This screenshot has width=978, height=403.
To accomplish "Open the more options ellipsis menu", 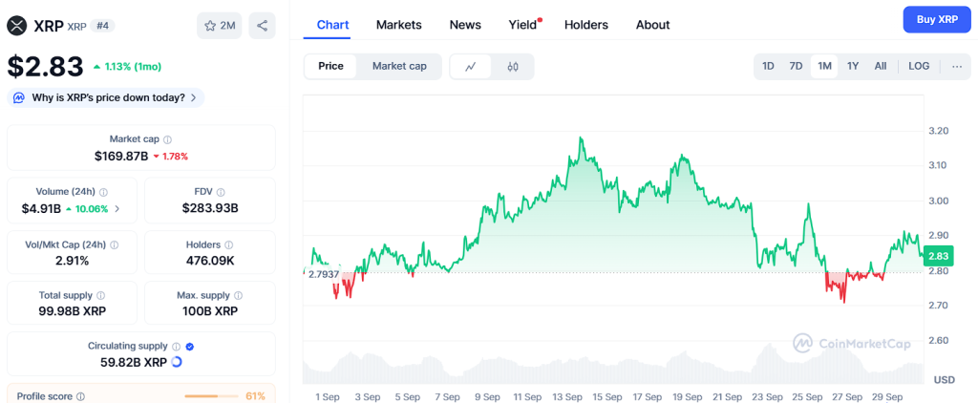I will coord(956,66).
